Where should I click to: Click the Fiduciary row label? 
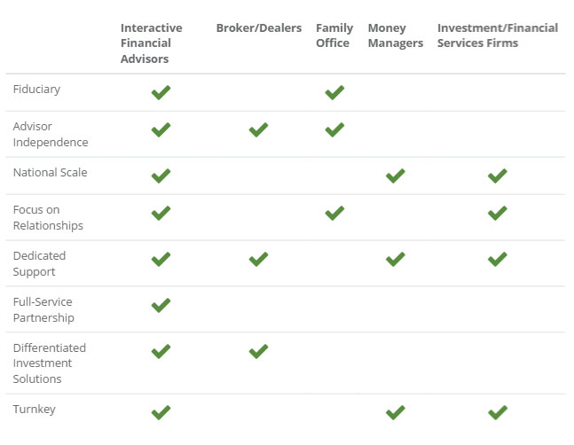tap(37, 90)
